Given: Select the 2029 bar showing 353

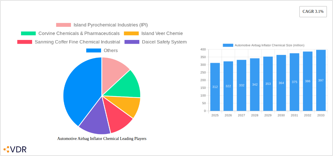Looking at the screenshot, I should click(268, 84).
